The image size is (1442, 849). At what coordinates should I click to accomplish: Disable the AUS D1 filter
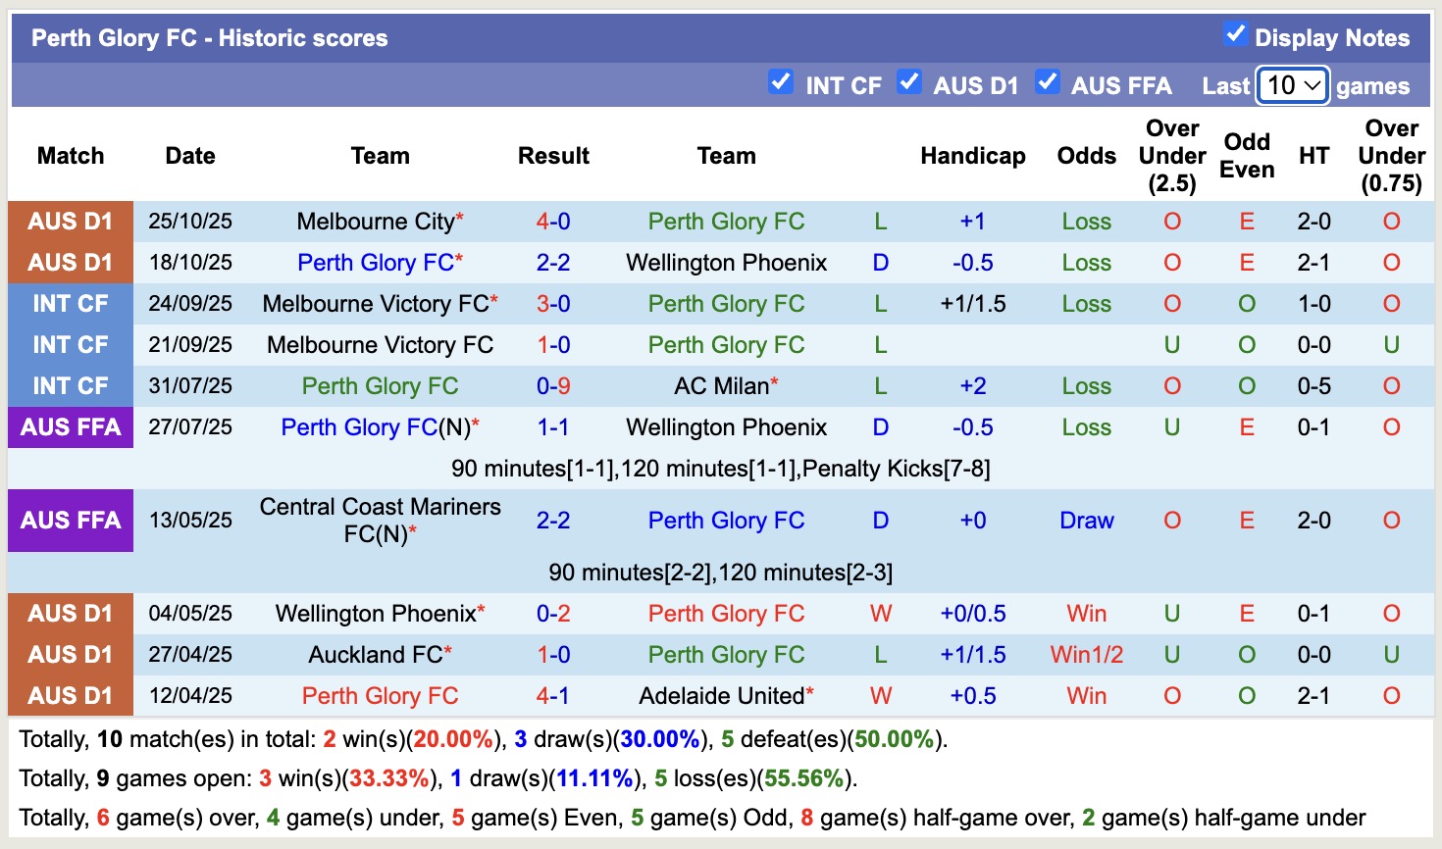[x=910, y=83]
